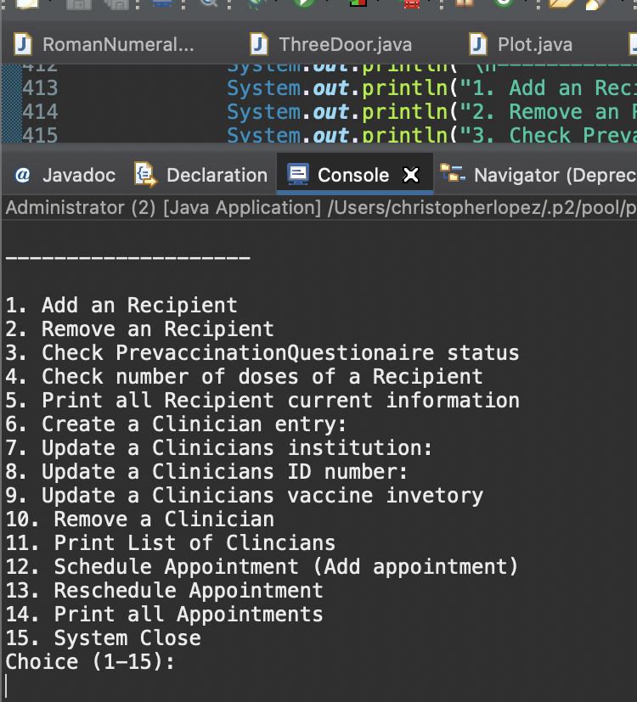Screen dimensions: 637x702
Task: Click the Save All icon
Action: coord(119,5)
